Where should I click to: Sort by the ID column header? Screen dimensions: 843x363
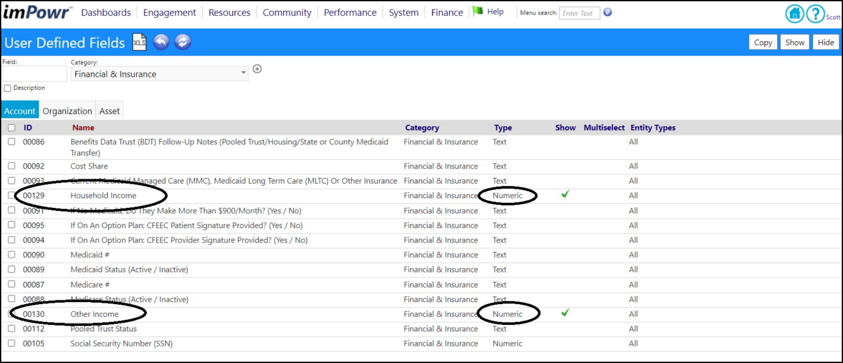coord(28,128)
